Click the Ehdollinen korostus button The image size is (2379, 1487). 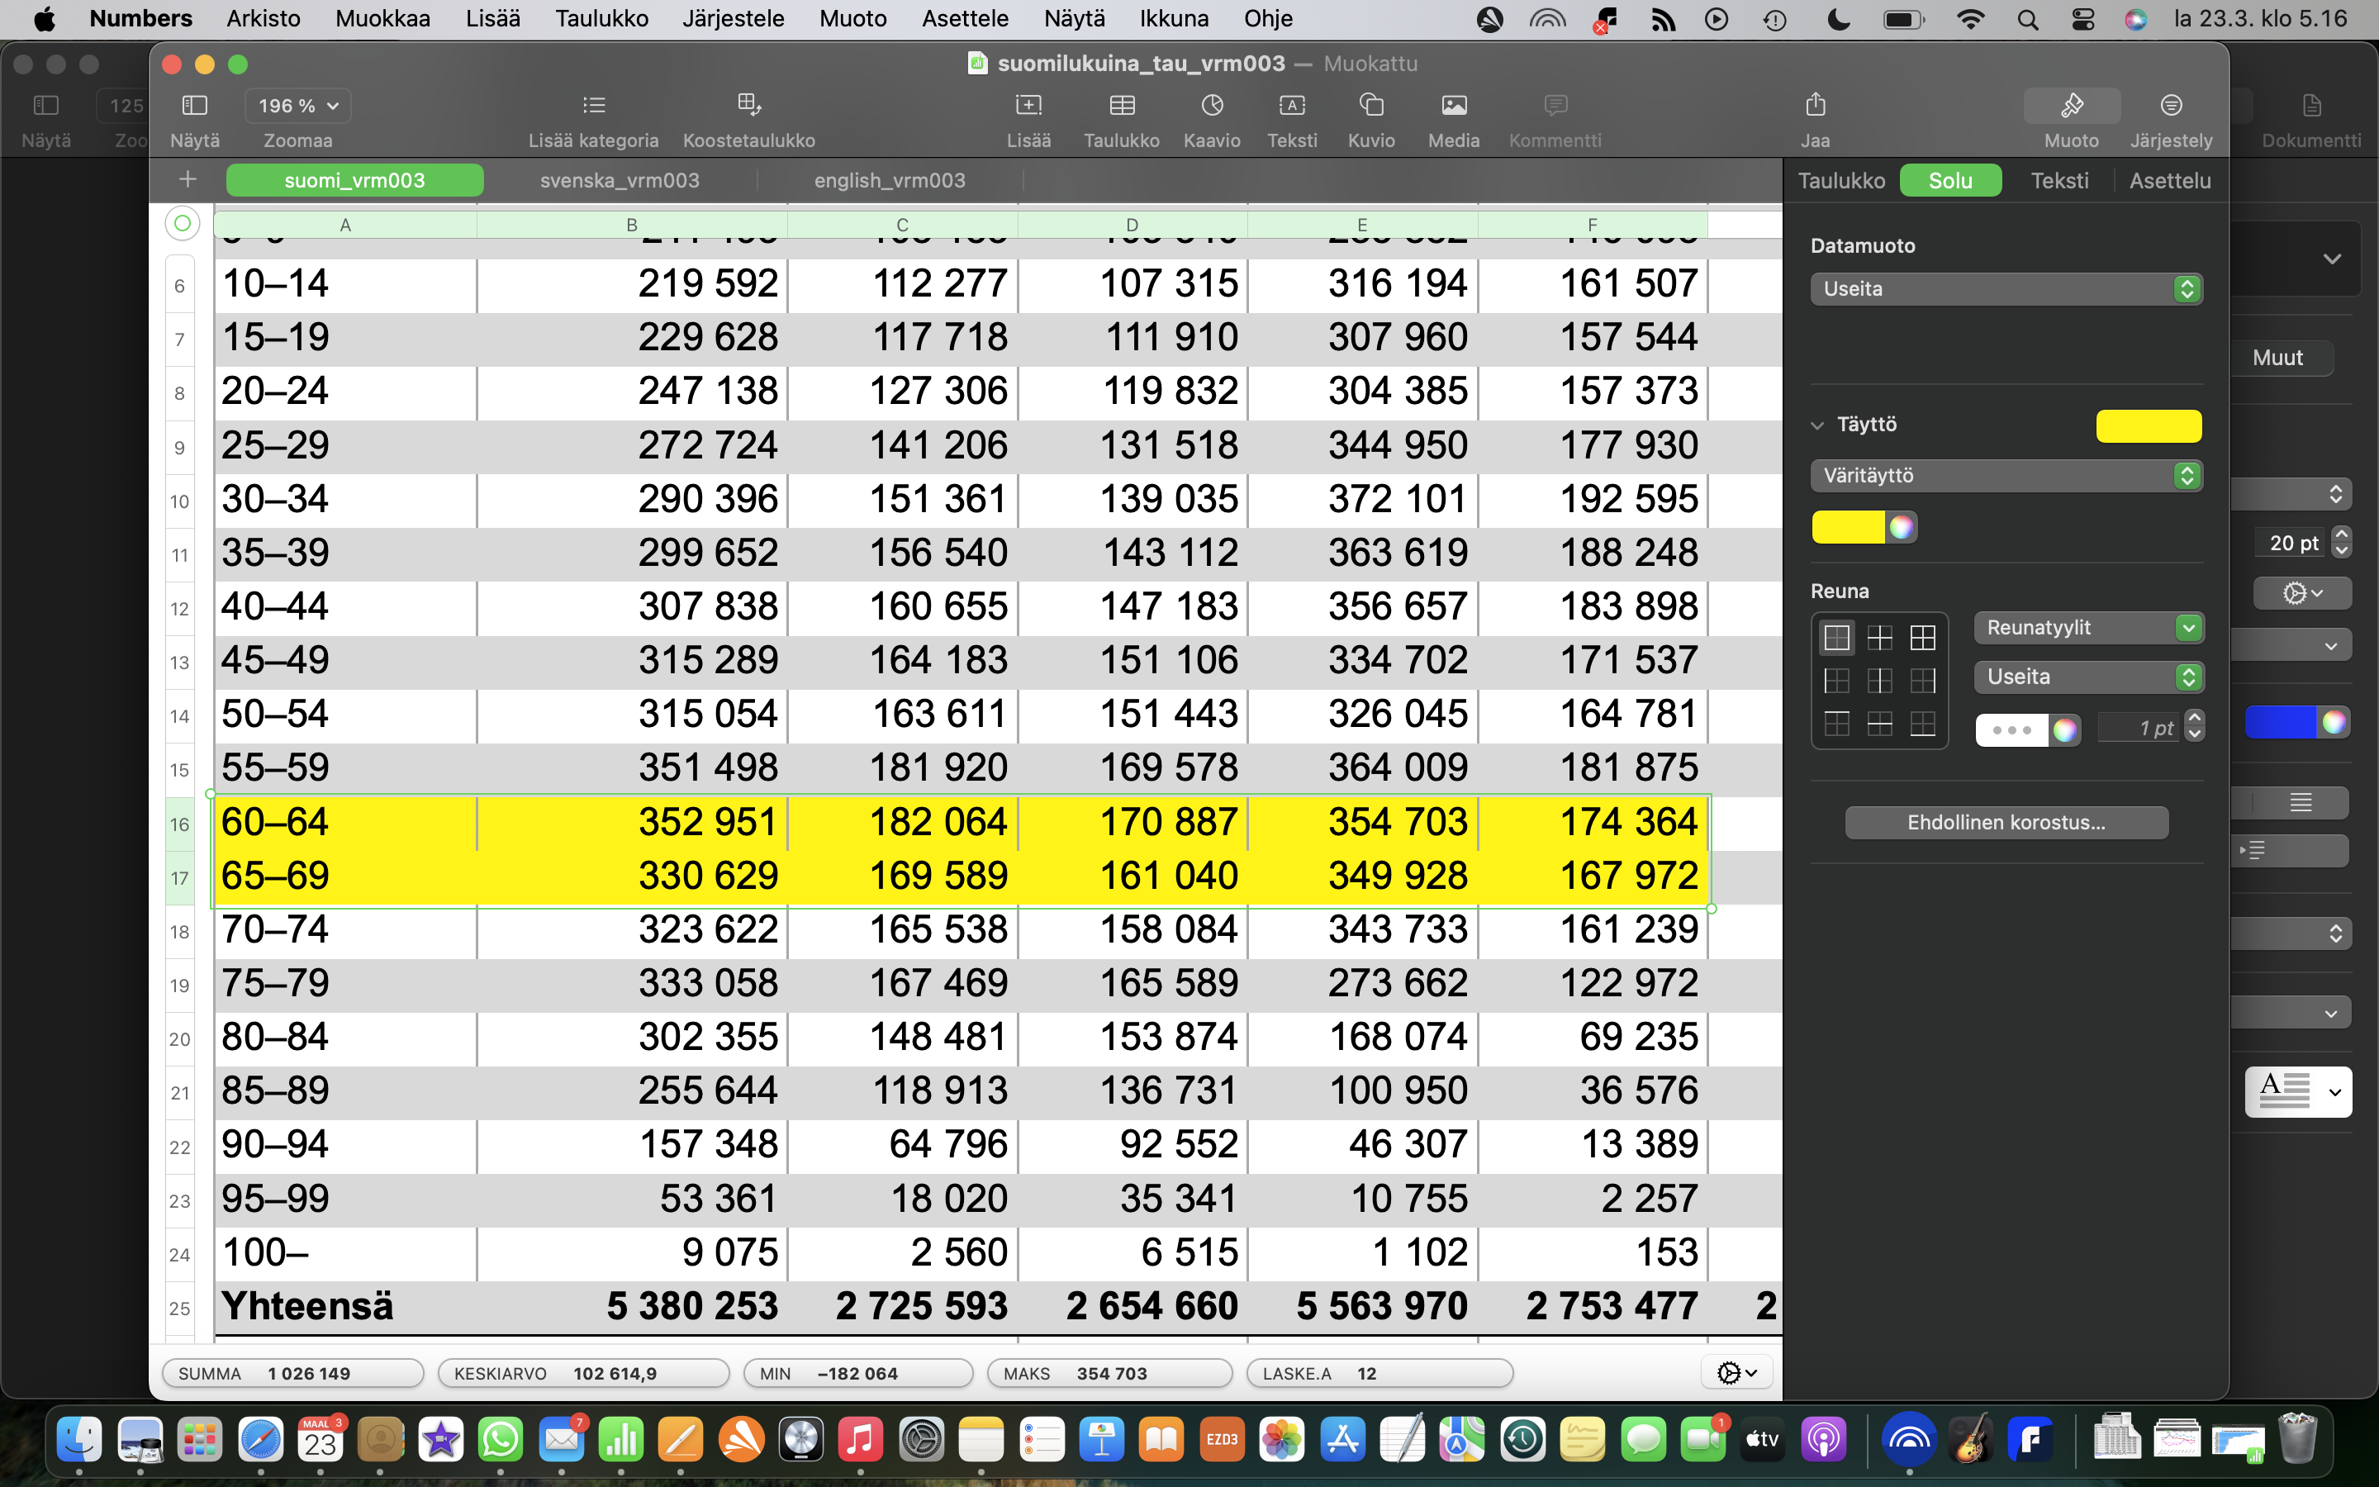click(x=2006, y=822)
